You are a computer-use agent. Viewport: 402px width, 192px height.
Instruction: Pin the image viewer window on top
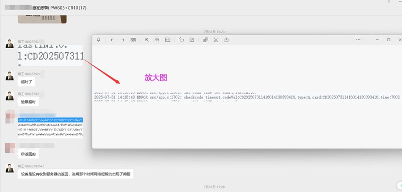(98, 40)
